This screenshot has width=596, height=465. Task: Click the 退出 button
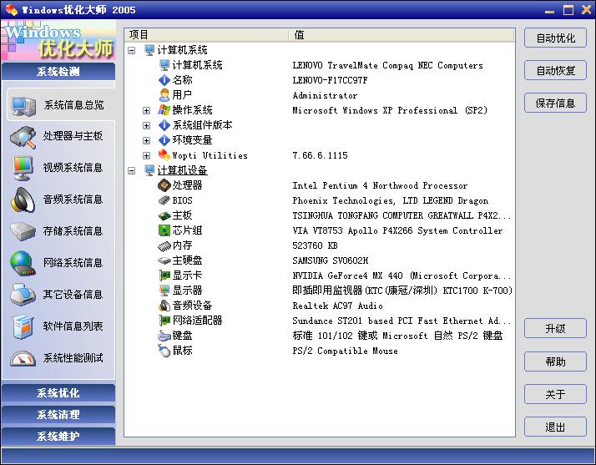(555, 427)
